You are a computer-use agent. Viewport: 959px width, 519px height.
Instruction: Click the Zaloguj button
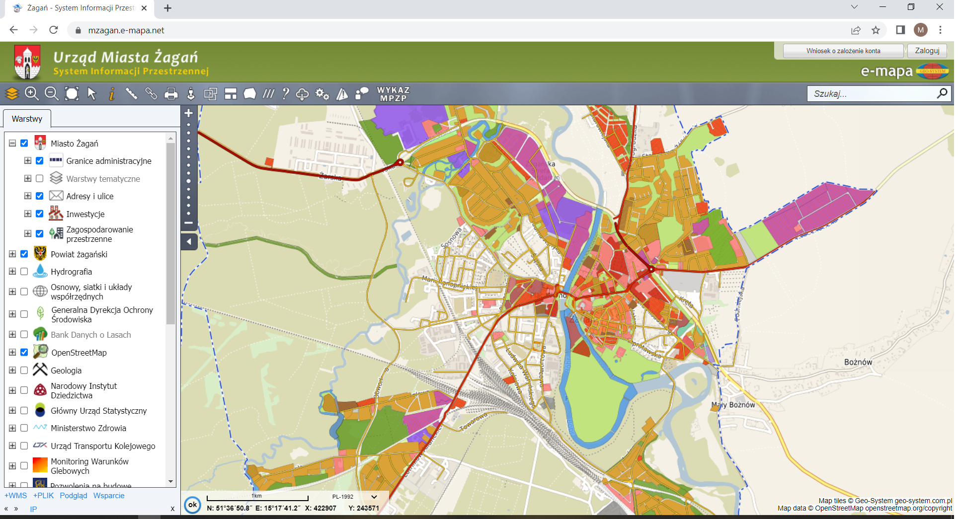[927, 51]
